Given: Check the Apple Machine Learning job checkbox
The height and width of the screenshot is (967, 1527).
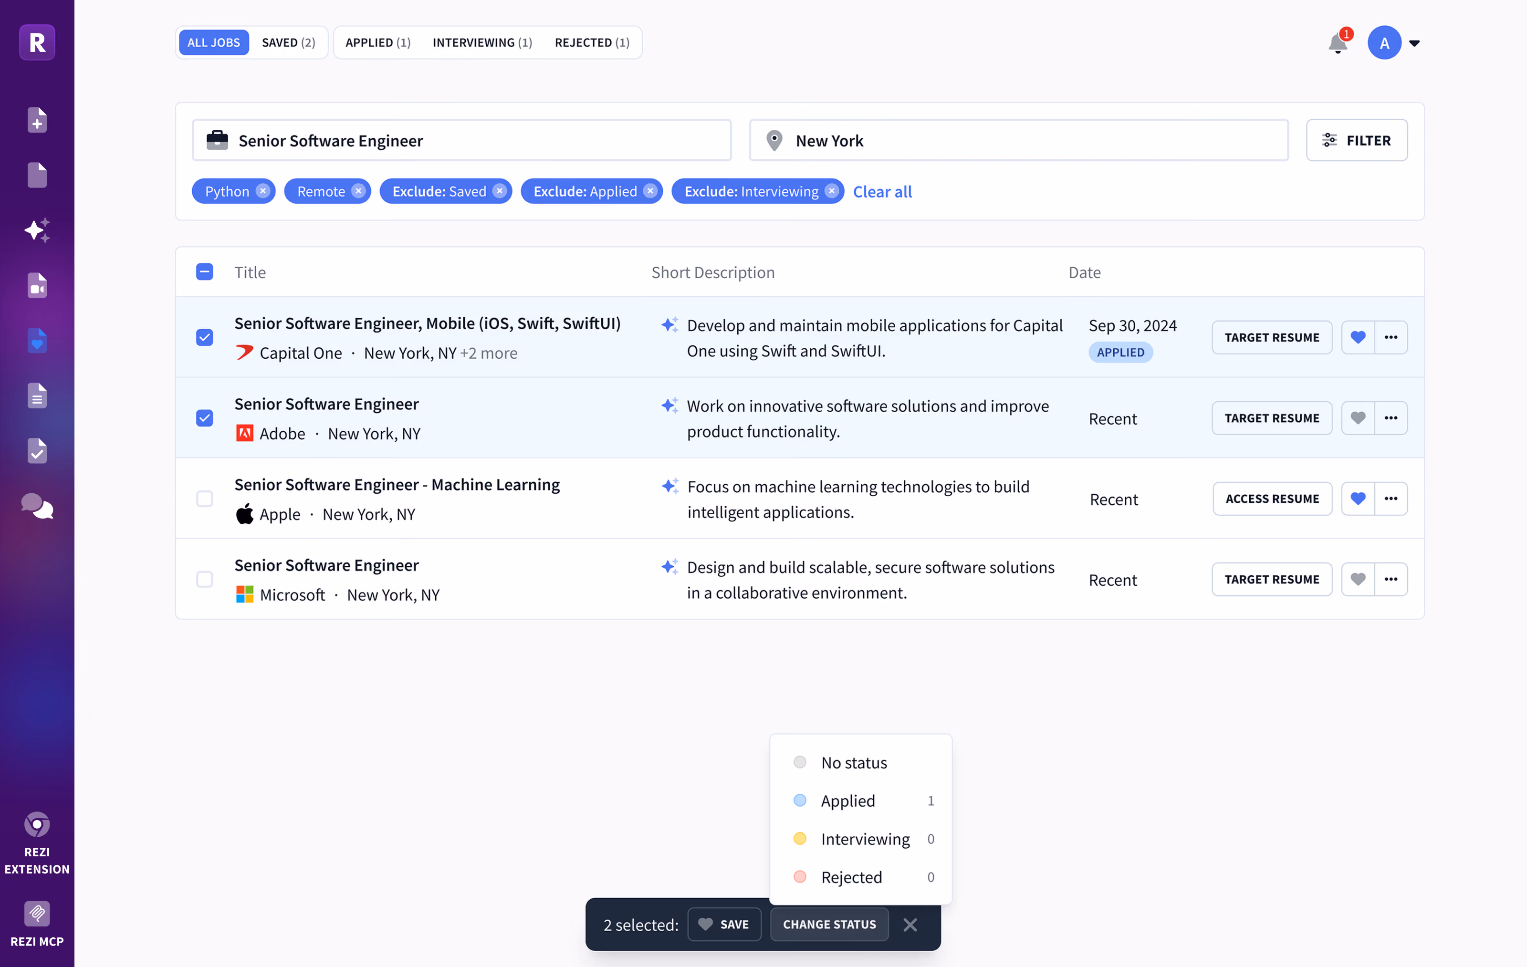Looking at the screenshot, I should click(x=204, y=499).
